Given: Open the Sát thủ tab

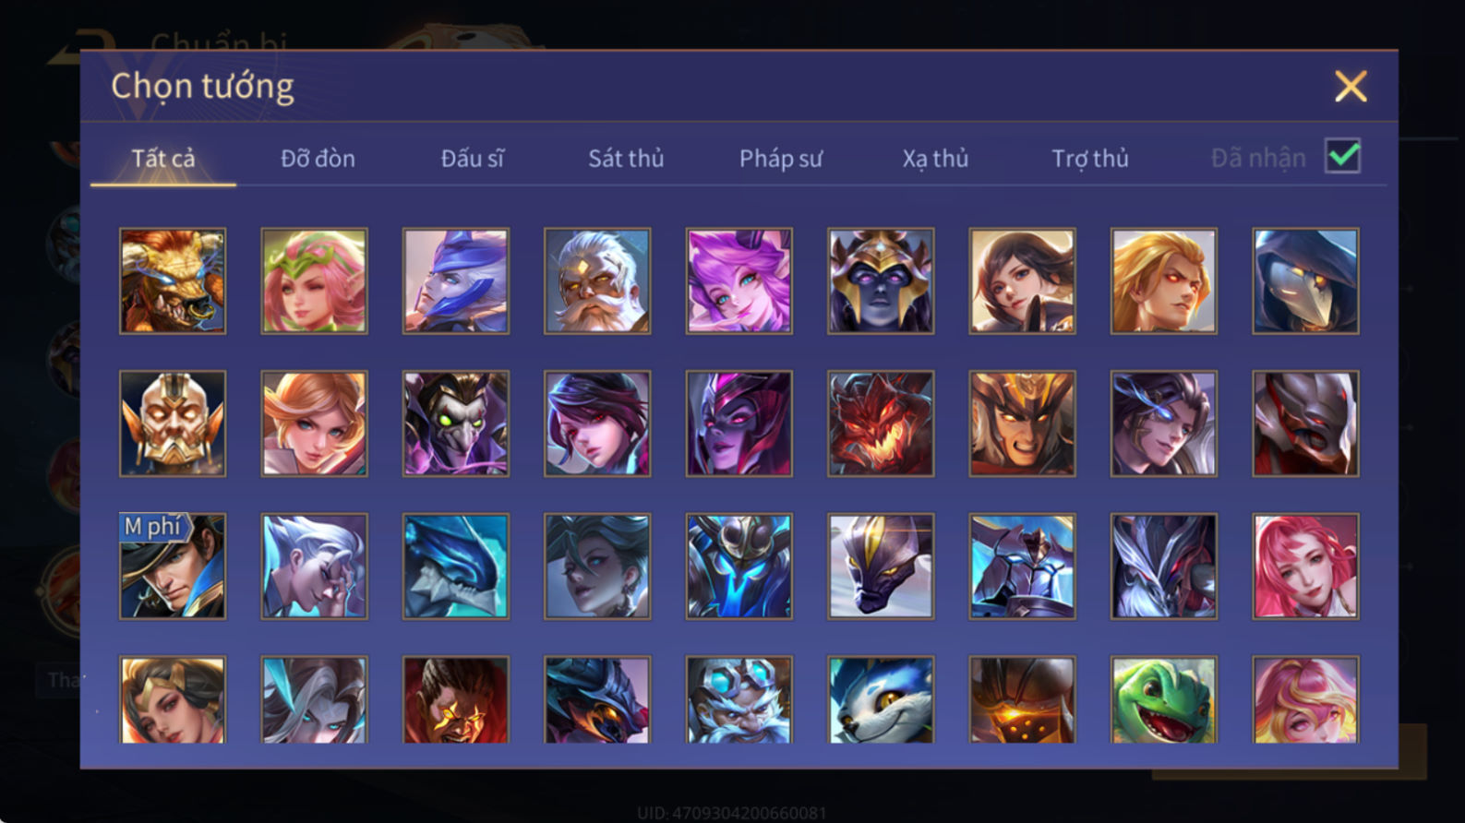Looking at the screenshot, I should coord(626,159).
